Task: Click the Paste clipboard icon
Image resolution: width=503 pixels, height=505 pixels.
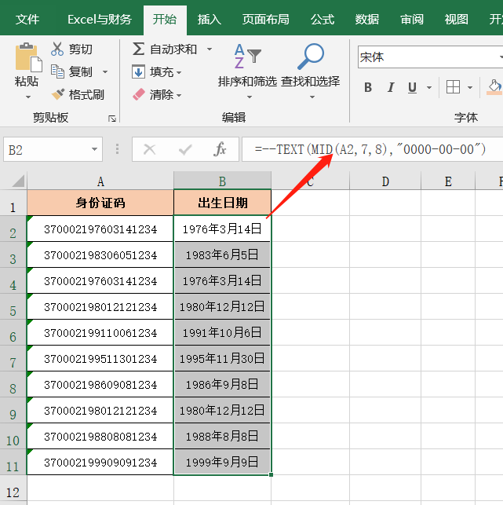Action: click(x=28, y=57)
